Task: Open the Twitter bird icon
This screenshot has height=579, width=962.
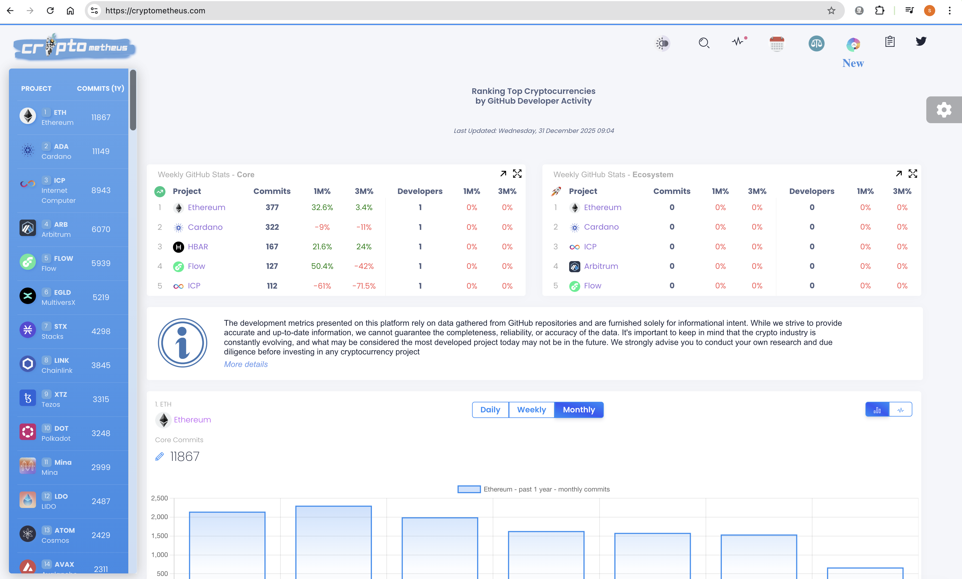Action: coord(921,41)
